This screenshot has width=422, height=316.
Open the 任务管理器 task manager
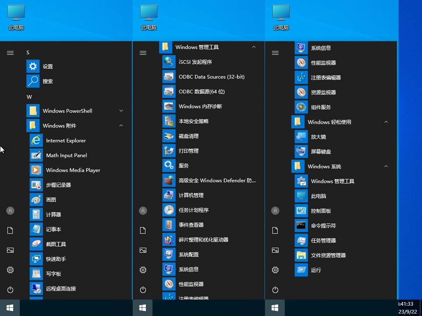[324, 240]
